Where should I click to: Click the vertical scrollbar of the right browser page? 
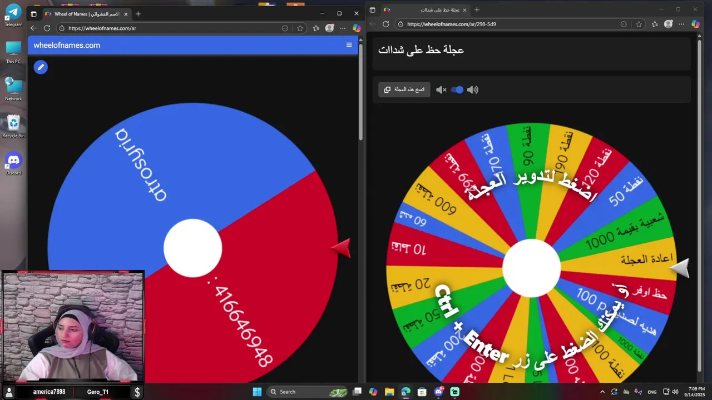(699, 206)
